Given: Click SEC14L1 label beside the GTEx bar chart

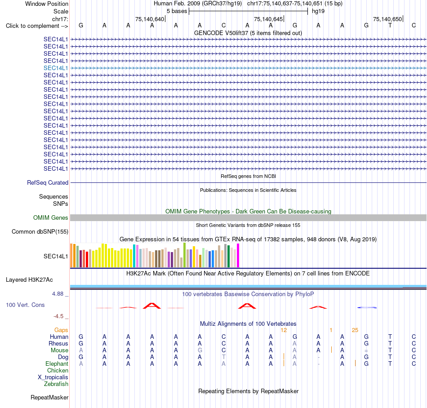Looking at the screenshot, I should click(x=56, y=257).
